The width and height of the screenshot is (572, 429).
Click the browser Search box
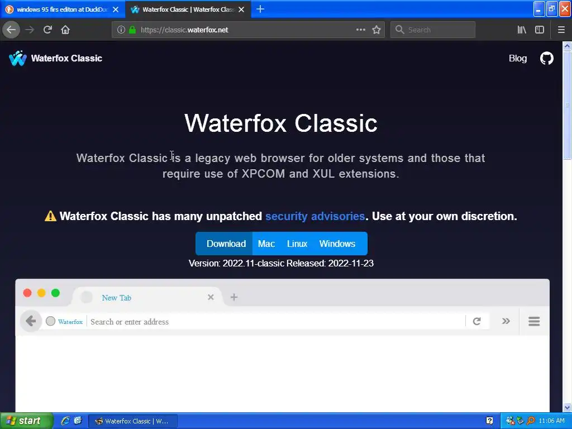(x=433, y=30)
